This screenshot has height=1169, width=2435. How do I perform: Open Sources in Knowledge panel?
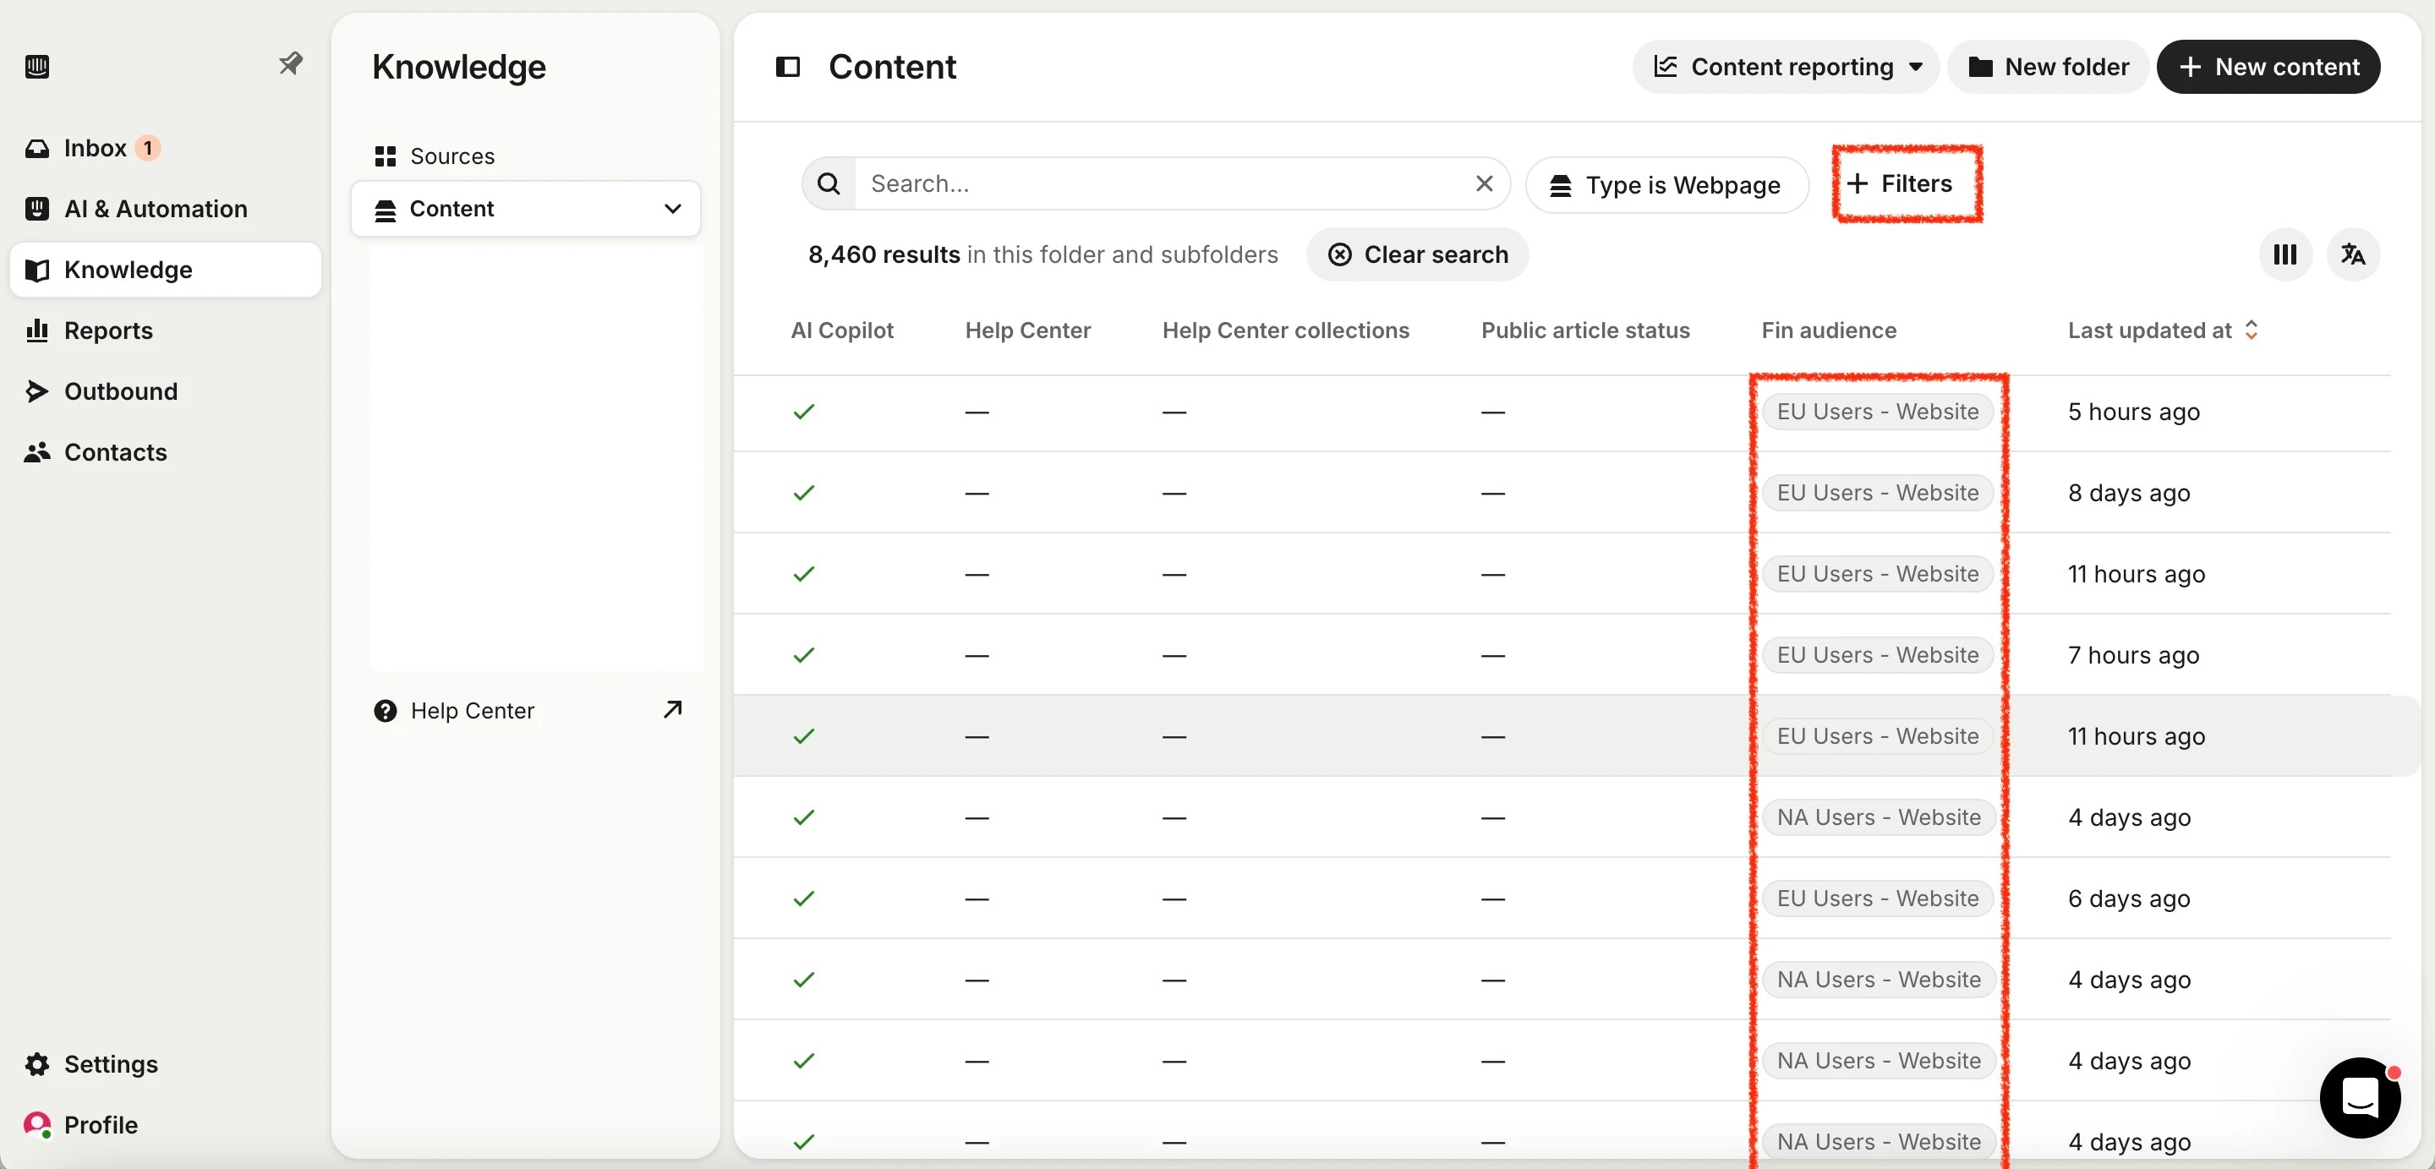pyautogui.click(x=451, y=156)
